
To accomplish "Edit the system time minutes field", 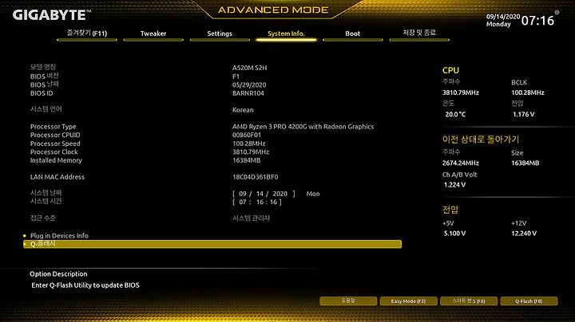I will 260,202.
